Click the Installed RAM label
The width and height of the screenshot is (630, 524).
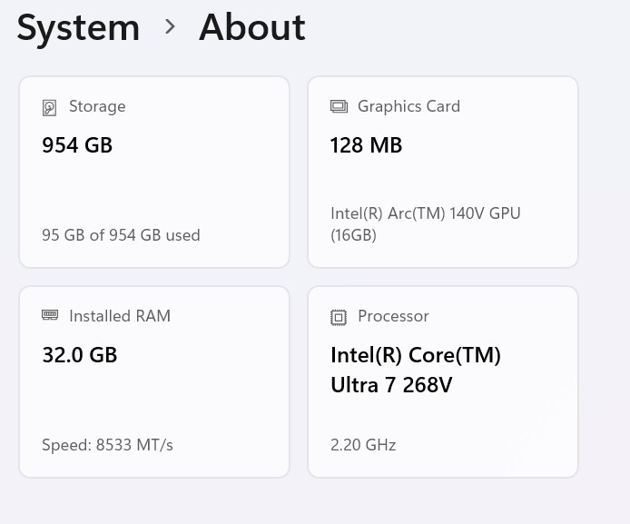120,316
